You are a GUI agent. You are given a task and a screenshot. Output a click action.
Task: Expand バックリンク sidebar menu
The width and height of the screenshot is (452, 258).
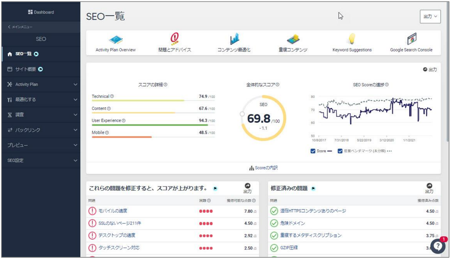pos(41,130)
